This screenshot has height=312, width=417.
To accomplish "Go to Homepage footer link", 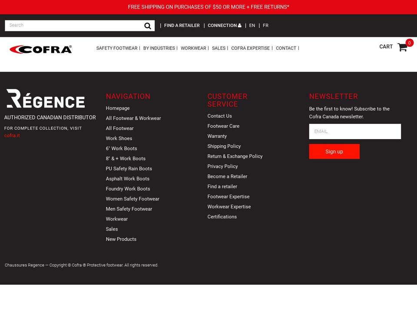I will pos(118,108).
